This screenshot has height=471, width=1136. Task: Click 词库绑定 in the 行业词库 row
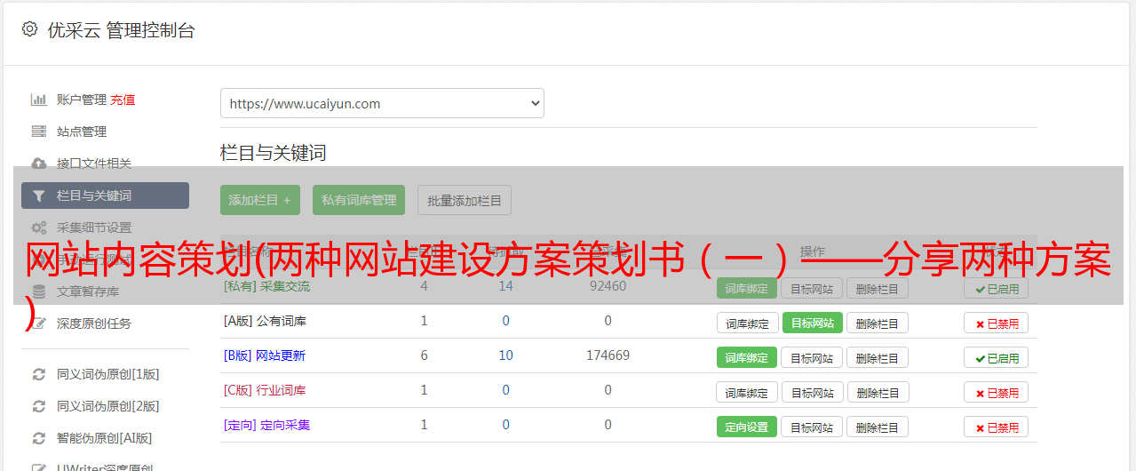pyautogui.click(x=747, y=393)
